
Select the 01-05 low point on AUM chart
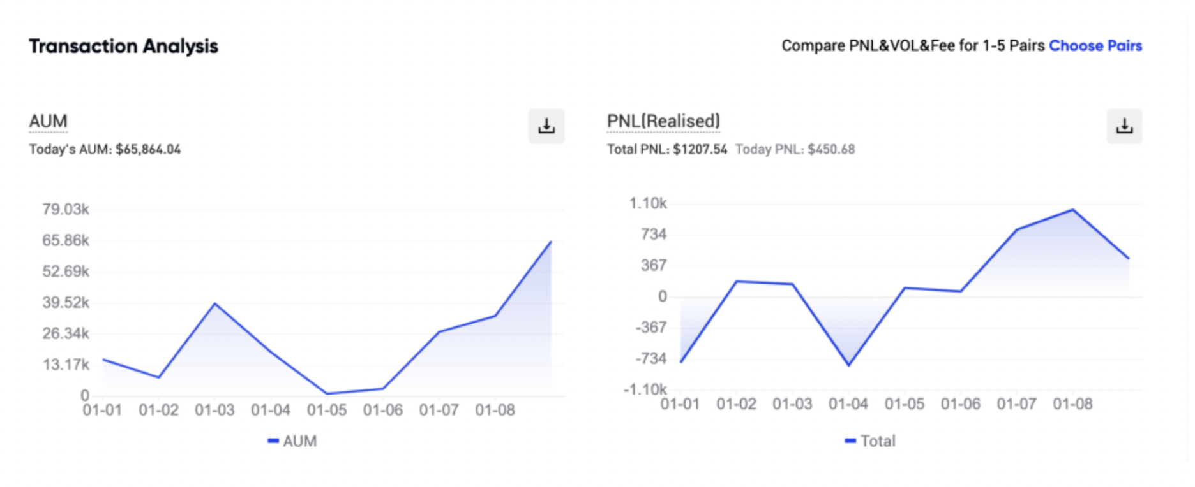327,393
